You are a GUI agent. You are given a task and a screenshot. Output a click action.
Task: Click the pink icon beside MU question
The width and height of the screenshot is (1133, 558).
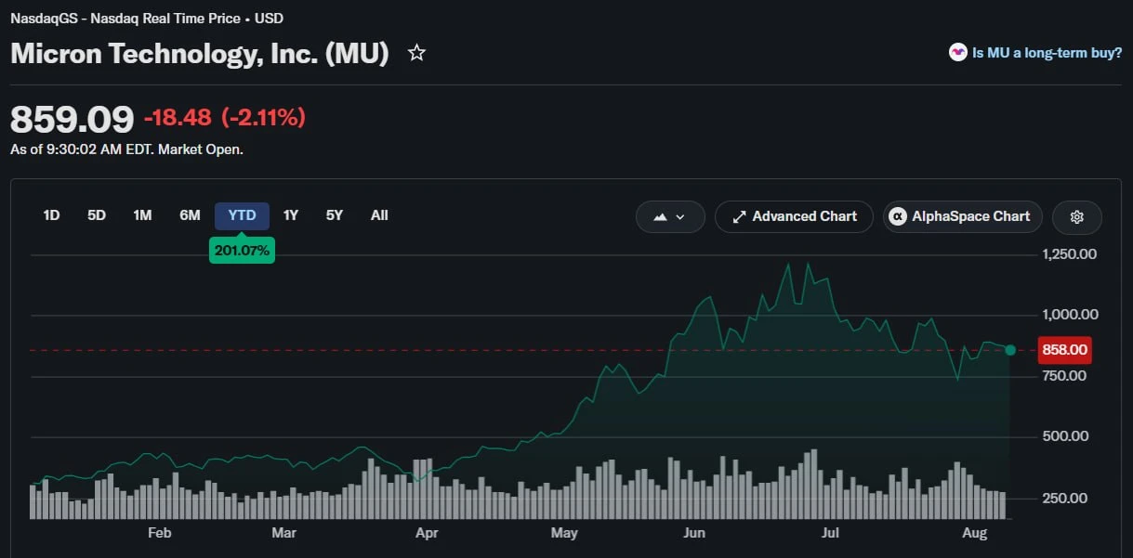[958, 53]
